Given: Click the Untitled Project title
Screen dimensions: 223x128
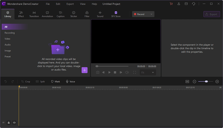Looking at the screenshot, I should pyautogui.click(x=111, y=4).
